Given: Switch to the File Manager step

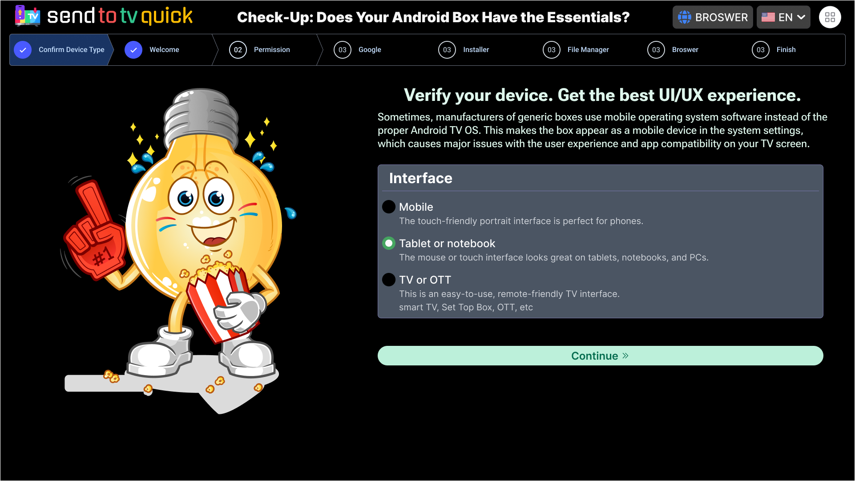Looking at the screenshot, I should coord(588,50).
